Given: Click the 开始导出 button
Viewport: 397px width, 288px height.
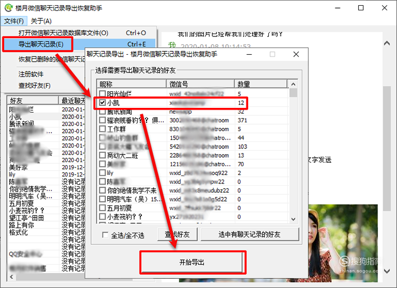Looking at the screenshot, I should (x=192, y=262).
